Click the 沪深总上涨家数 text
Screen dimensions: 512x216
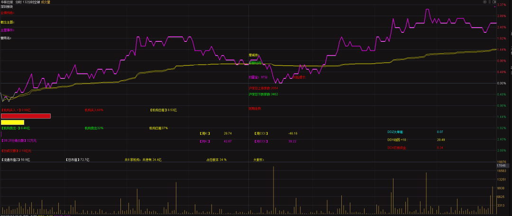pos(263,88)
